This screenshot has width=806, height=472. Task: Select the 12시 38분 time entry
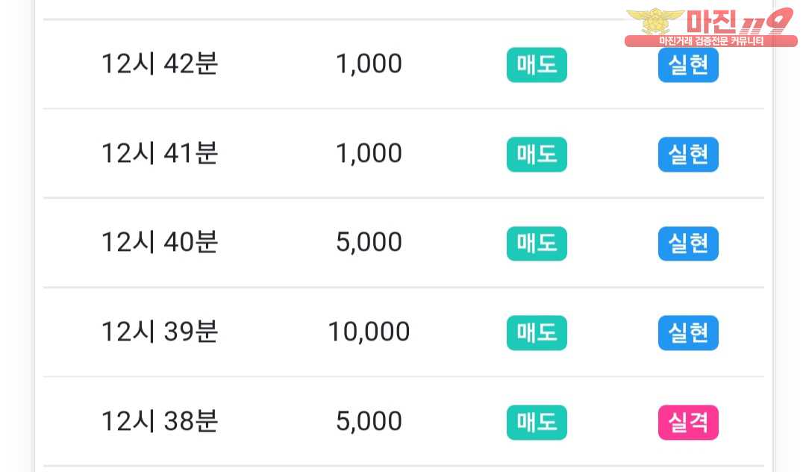(160, 421)
